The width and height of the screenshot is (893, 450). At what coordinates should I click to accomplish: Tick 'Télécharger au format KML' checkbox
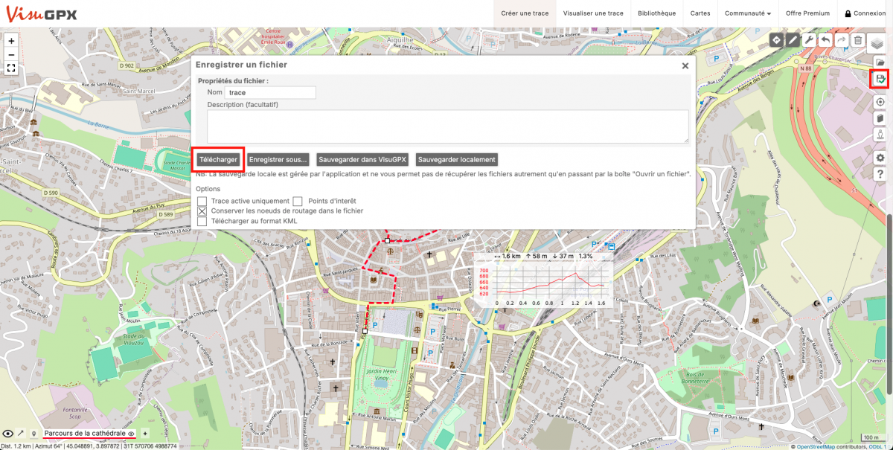tap(202, 222)
